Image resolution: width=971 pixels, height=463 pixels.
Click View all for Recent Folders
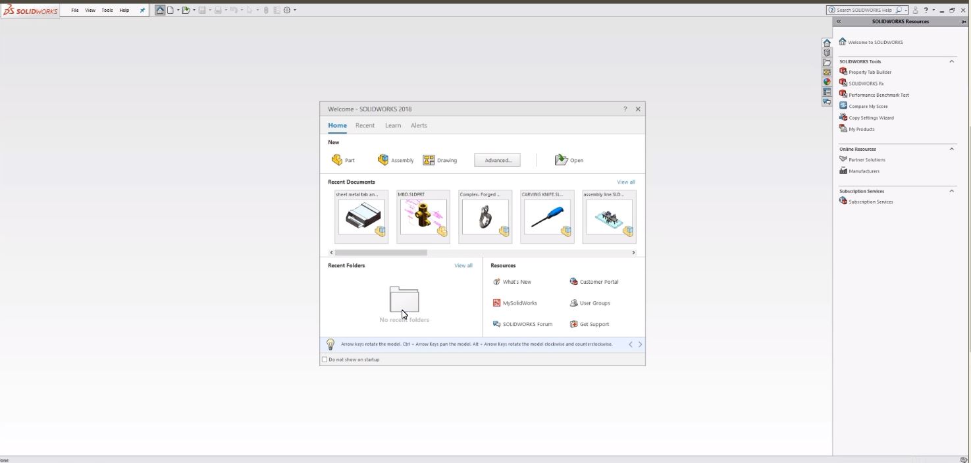point(463,265)
